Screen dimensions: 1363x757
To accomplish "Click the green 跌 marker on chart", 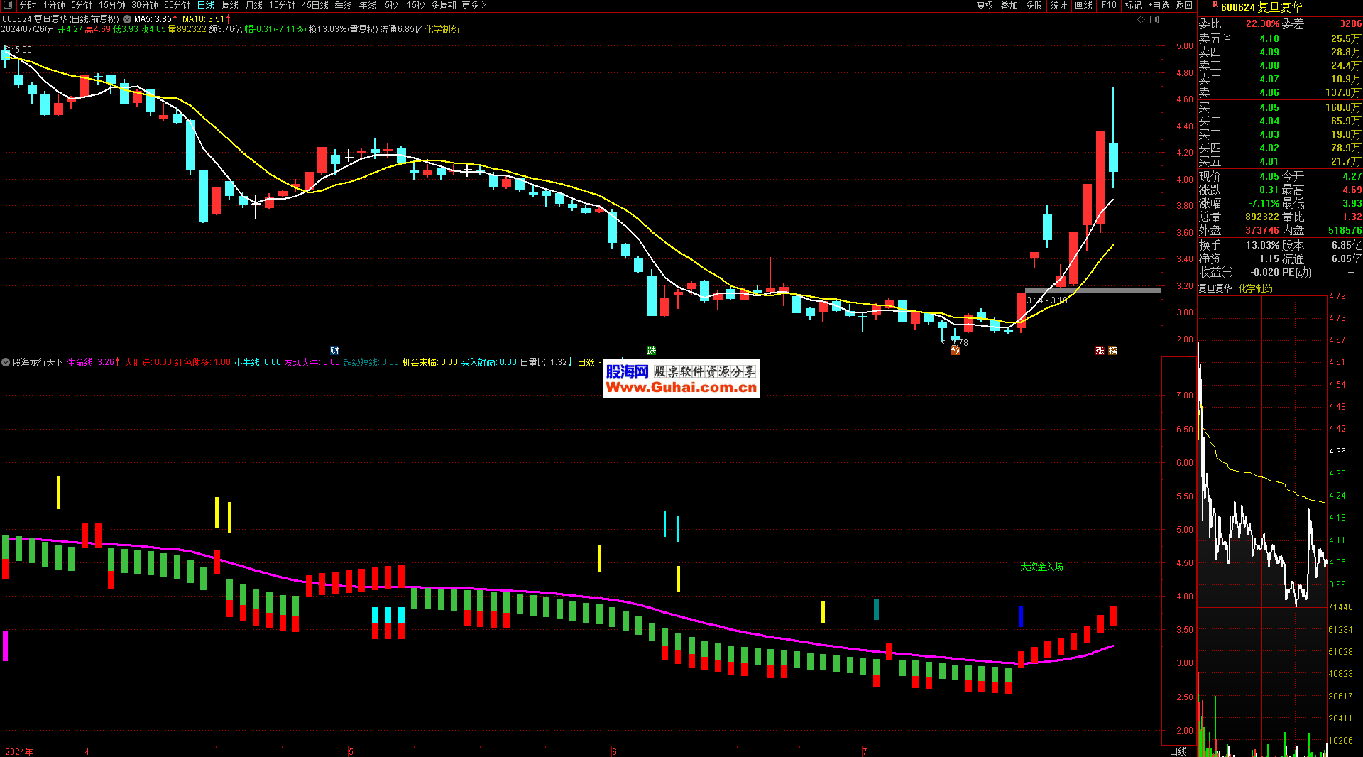I will coord(651,350).
